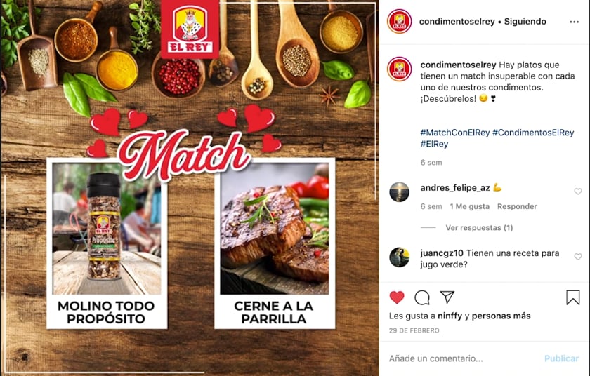
Task: Share the post with the paper plane icon
Action: [447, 297]
